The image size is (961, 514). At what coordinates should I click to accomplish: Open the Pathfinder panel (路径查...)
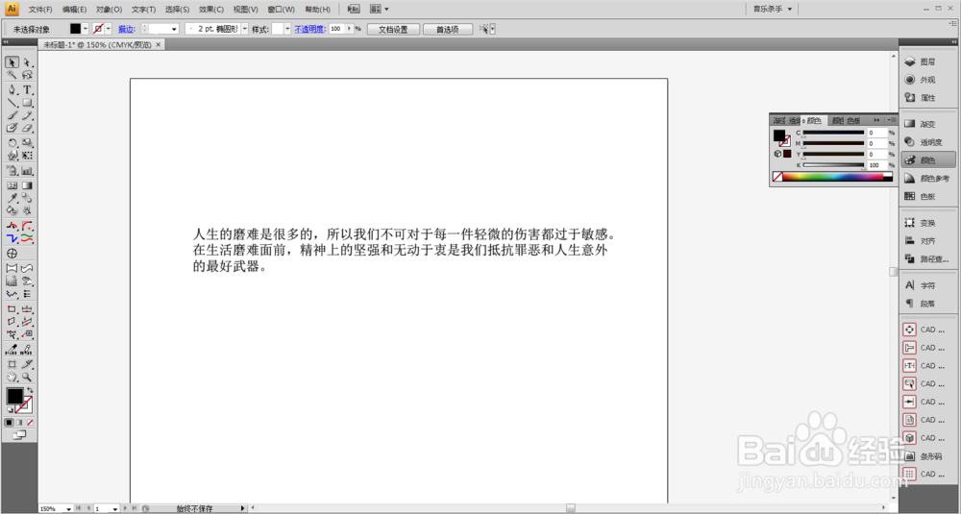[x=927, y=259]
